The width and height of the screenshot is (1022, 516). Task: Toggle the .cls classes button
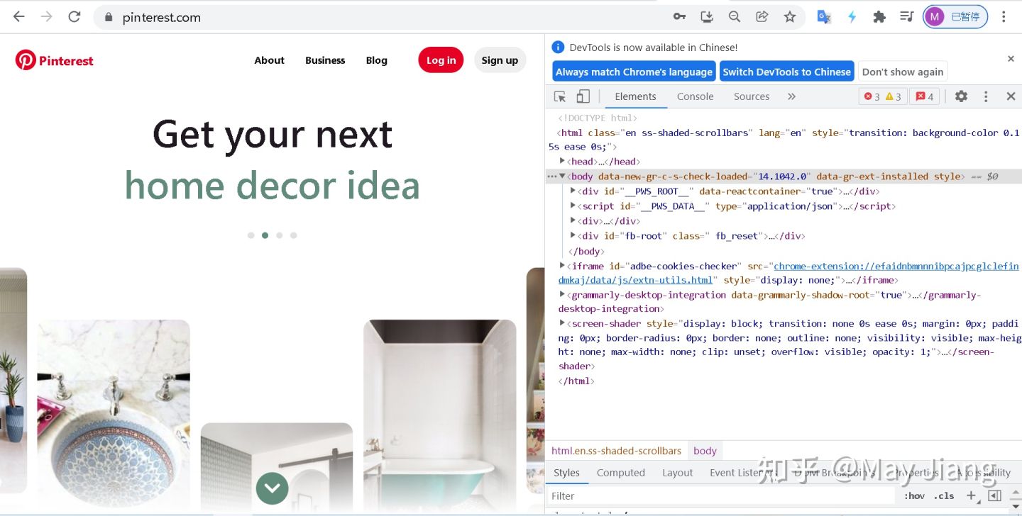click(x=944, y=496)
